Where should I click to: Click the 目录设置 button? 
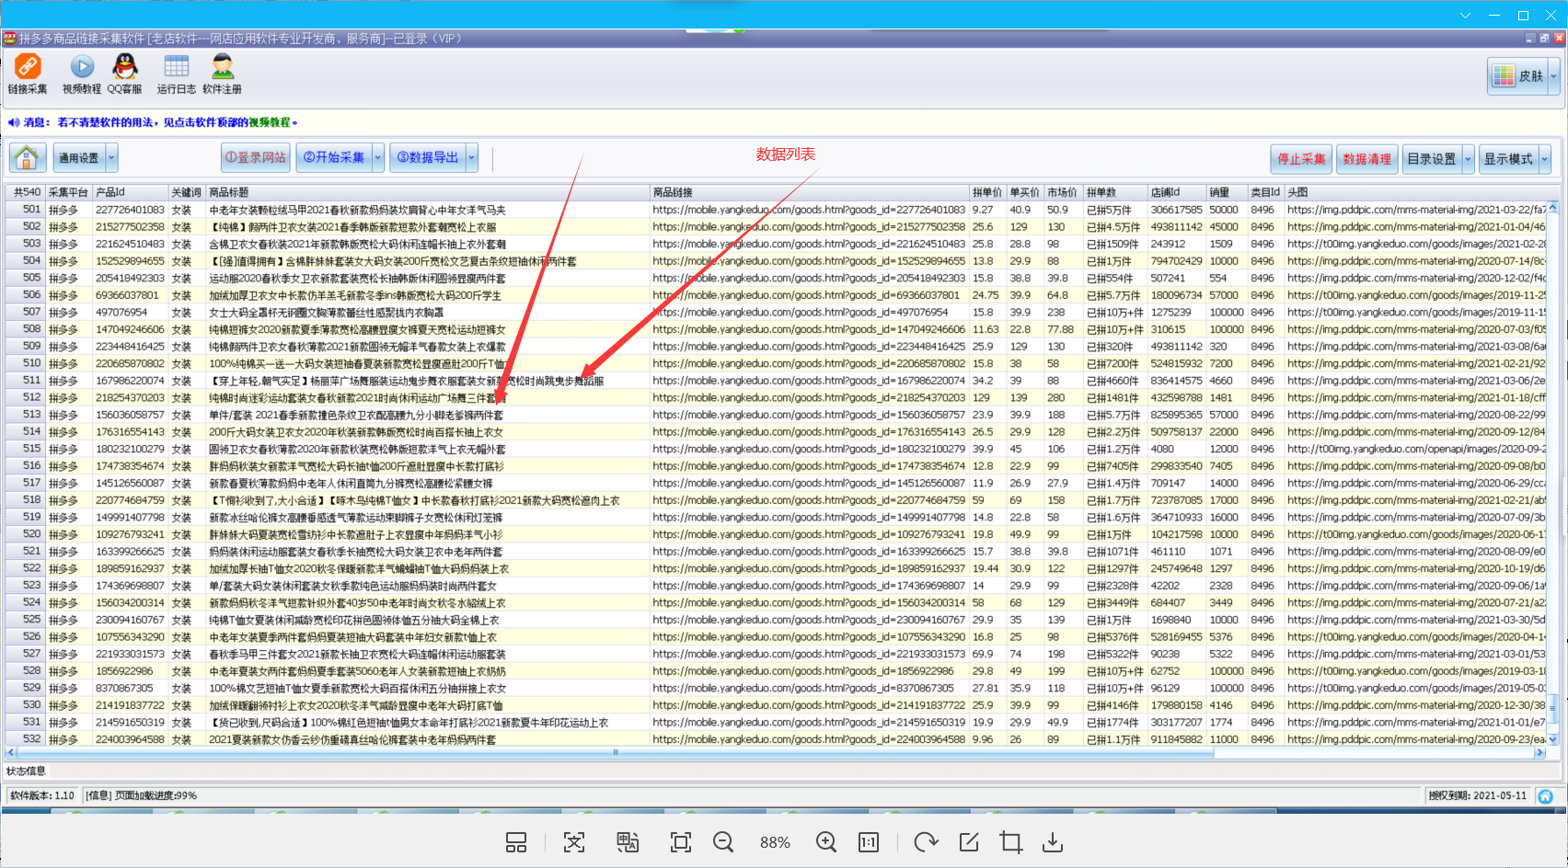click(x=1432, y=159)
